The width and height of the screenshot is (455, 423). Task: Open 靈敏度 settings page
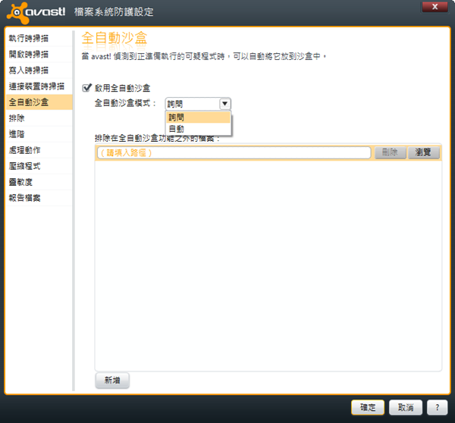click(x=39, y=182)
